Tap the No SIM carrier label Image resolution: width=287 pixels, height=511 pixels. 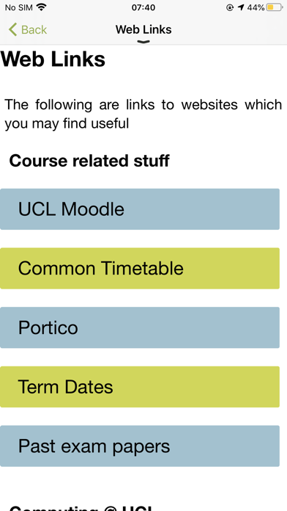pos(19,7)
